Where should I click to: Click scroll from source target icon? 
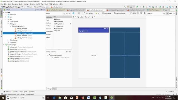36,10
